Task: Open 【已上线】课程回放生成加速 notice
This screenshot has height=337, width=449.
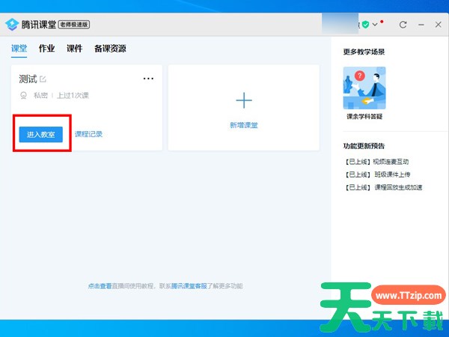Action: tap(384, 187)
